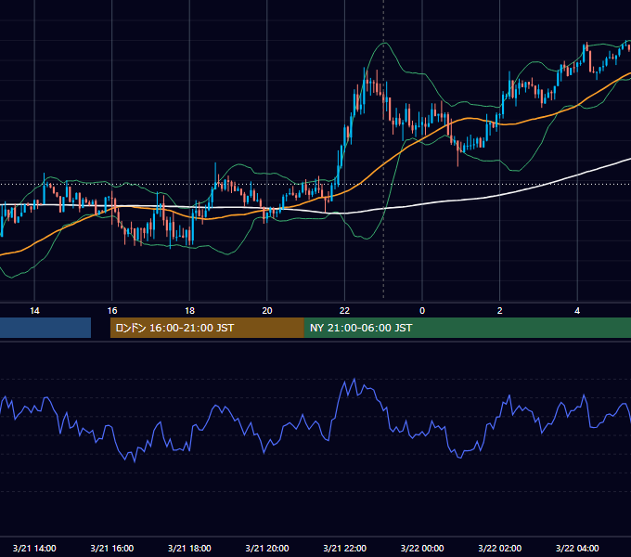The height and width of the screenshot is (557, 631).
Task: Click hour label 16 on chart axis
Action: 112,311
